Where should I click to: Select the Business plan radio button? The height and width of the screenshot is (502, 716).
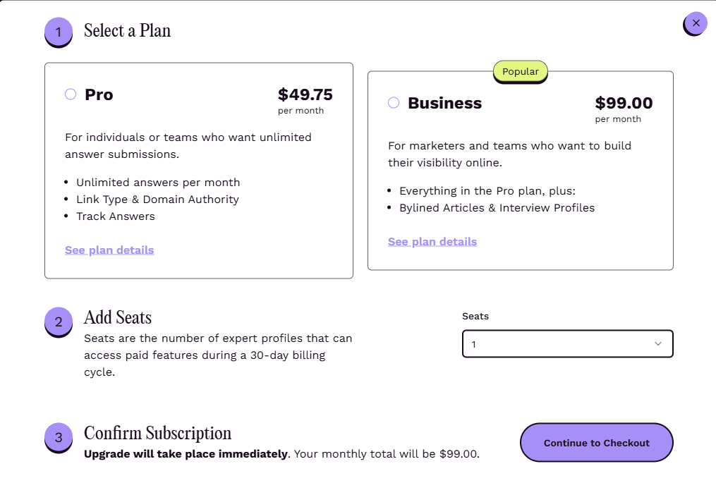tap(393, 102)
